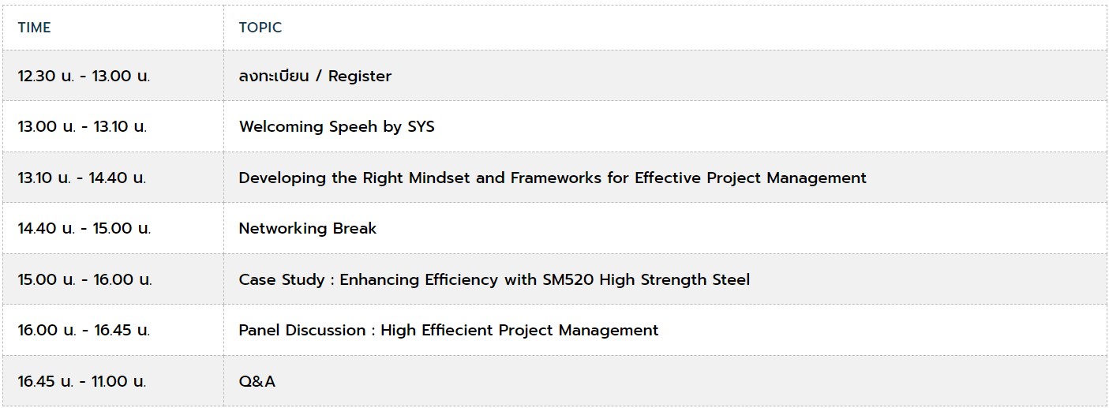
Task: Select the Panel Discussion topic text
Action: pos(448,330)
